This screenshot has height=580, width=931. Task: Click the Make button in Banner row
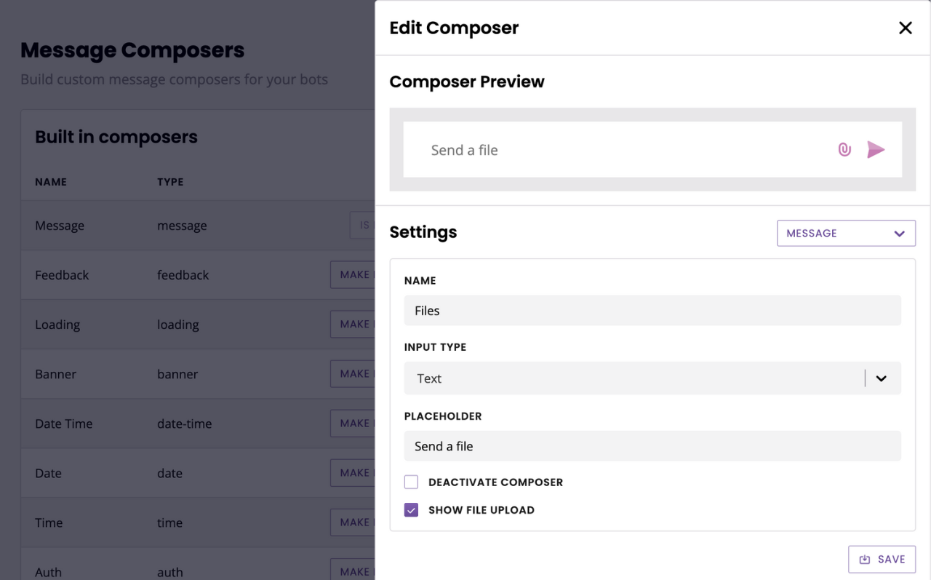click(x=353, y=374)
